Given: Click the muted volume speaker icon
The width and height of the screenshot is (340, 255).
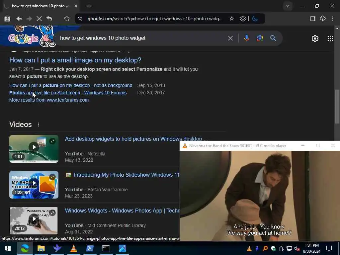Looking at the screenshot, I should [x=297, y=248].
